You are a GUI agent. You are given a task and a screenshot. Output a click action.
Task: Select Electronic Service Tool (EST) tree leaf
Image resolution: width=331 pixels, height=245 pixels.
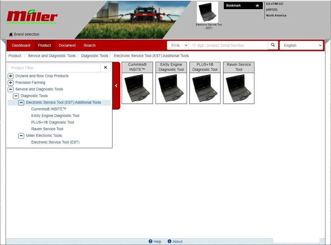click(x=55, y=142)
